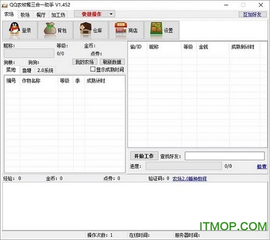Close the QQ农牧餐 assistant window
This screenshot has width=270, height=240.
tap(261, 5)
